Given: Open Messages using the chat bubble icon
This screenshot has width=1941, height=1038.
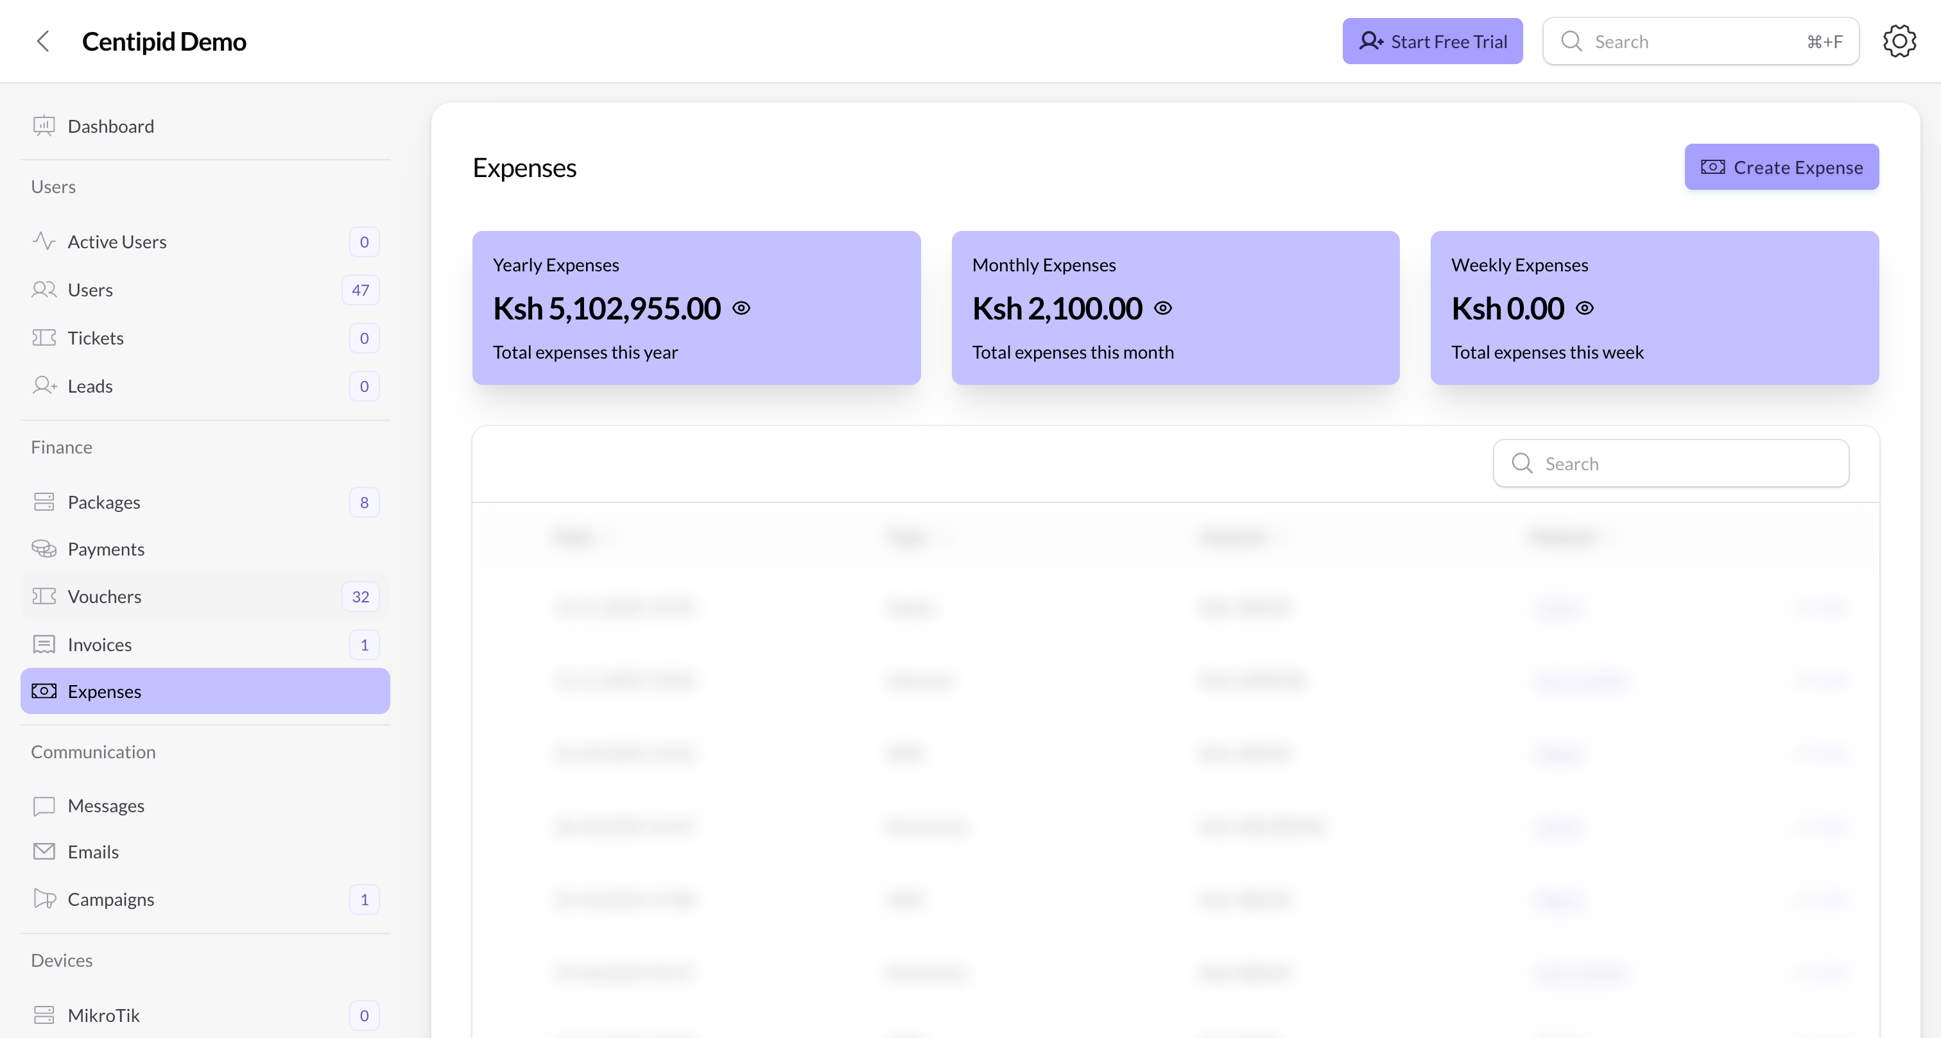Looking at the screenshot, I should 43,805.
